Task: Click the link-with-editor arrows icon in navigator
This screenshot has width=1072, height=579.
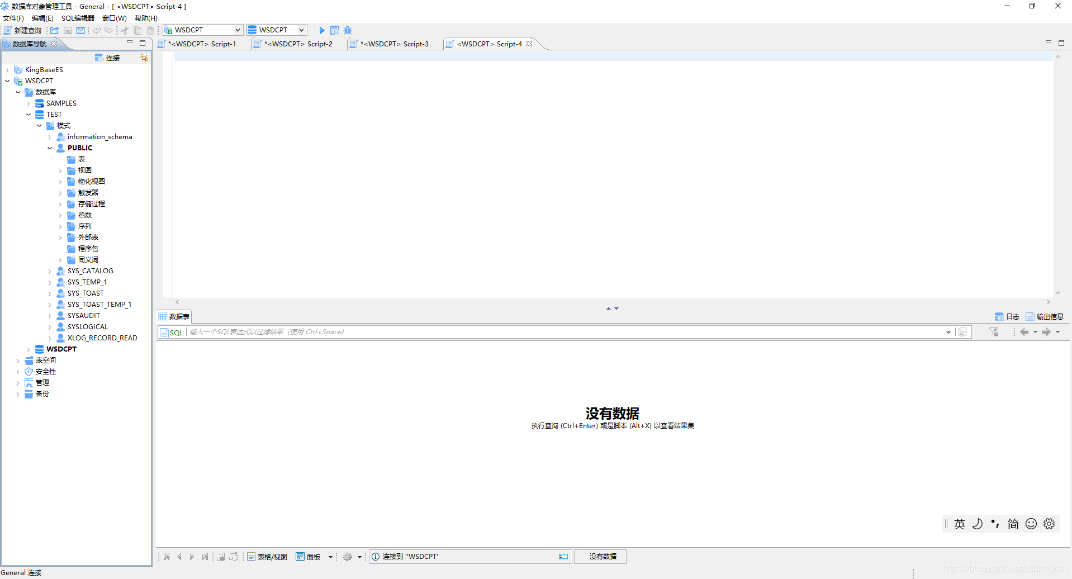Action: point(144,58)
